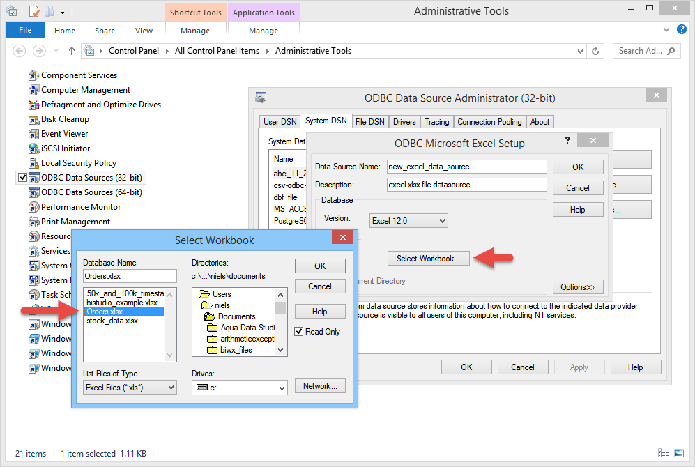Click OK in ODBC Microsoft Excel Setup

(578, 167)
